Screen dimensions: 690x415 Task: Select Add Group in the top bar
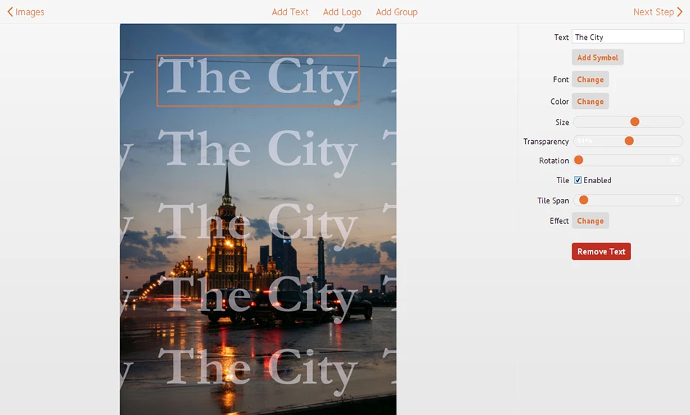point(397,12)
